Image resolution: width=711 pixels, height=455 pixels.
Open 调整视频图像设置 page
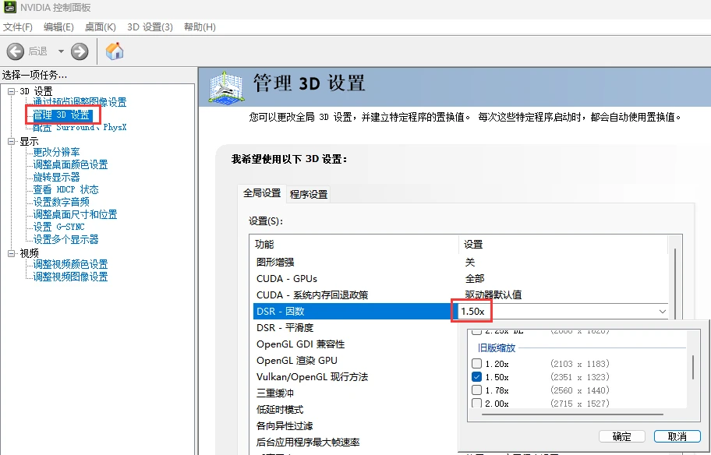[x=70, y=277]
